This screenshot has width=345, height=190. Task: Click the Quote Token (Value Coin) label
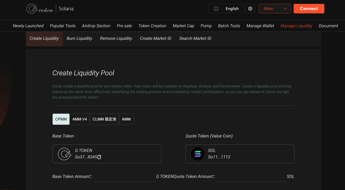click(209, 136)
